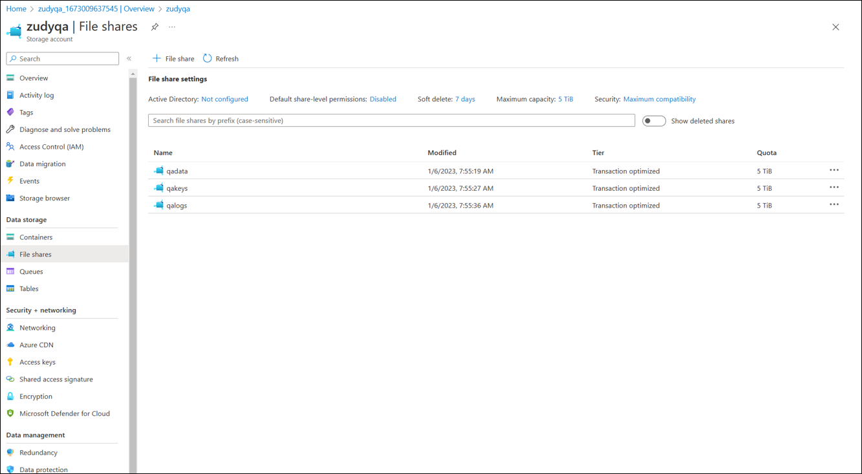Viewport: 862px width, 474px height.
Task: Close the File shares blade
Action: pyautogui.click(x=835, y=27)
